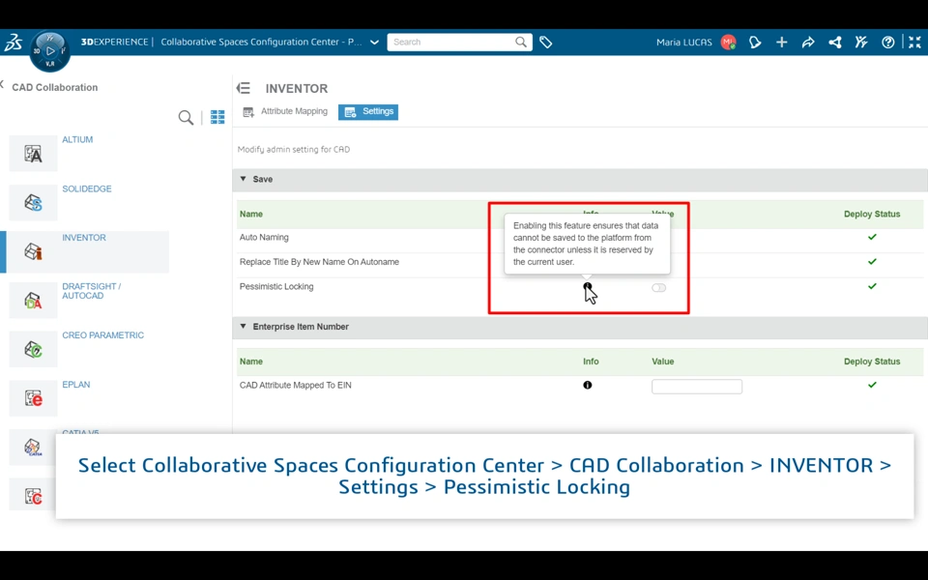Click the search icon in the CAD Collaboration panel
Viewport: 928px width, 580px height.
[x=186, y=117]
